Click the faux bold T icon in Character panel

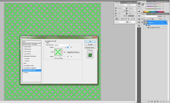coord(116,19)
